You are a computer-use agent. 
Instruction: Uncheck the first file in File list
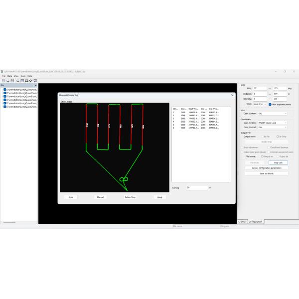(5, 89)
